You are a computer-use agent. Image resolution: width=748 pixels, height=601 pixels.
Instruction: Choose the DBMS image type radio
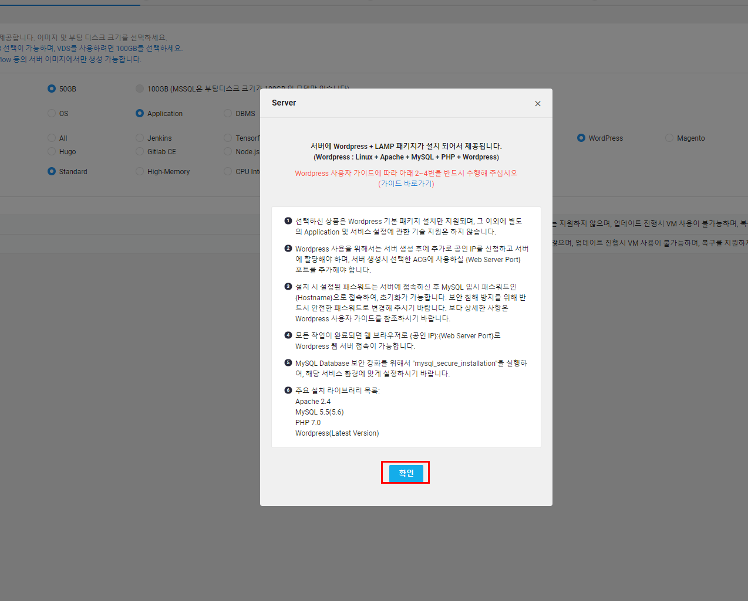coord(228,113)
